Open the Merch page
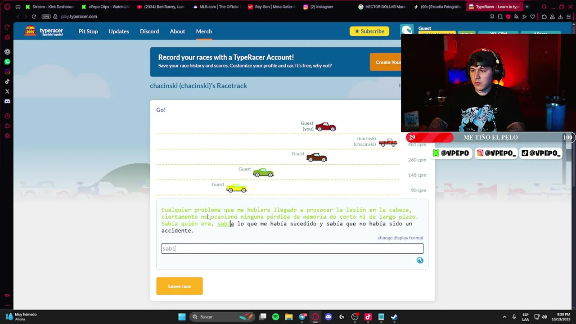The width and height of the screenshot is (576, 324). 204,31
